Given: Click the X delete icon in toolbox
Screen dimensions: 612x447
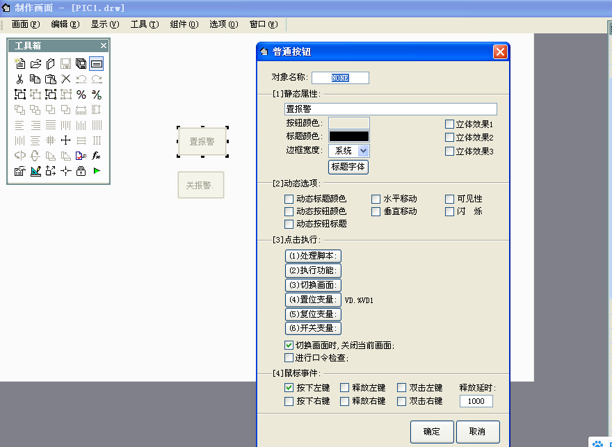Looking at the screenshot, I should click(x=66, y=79).
